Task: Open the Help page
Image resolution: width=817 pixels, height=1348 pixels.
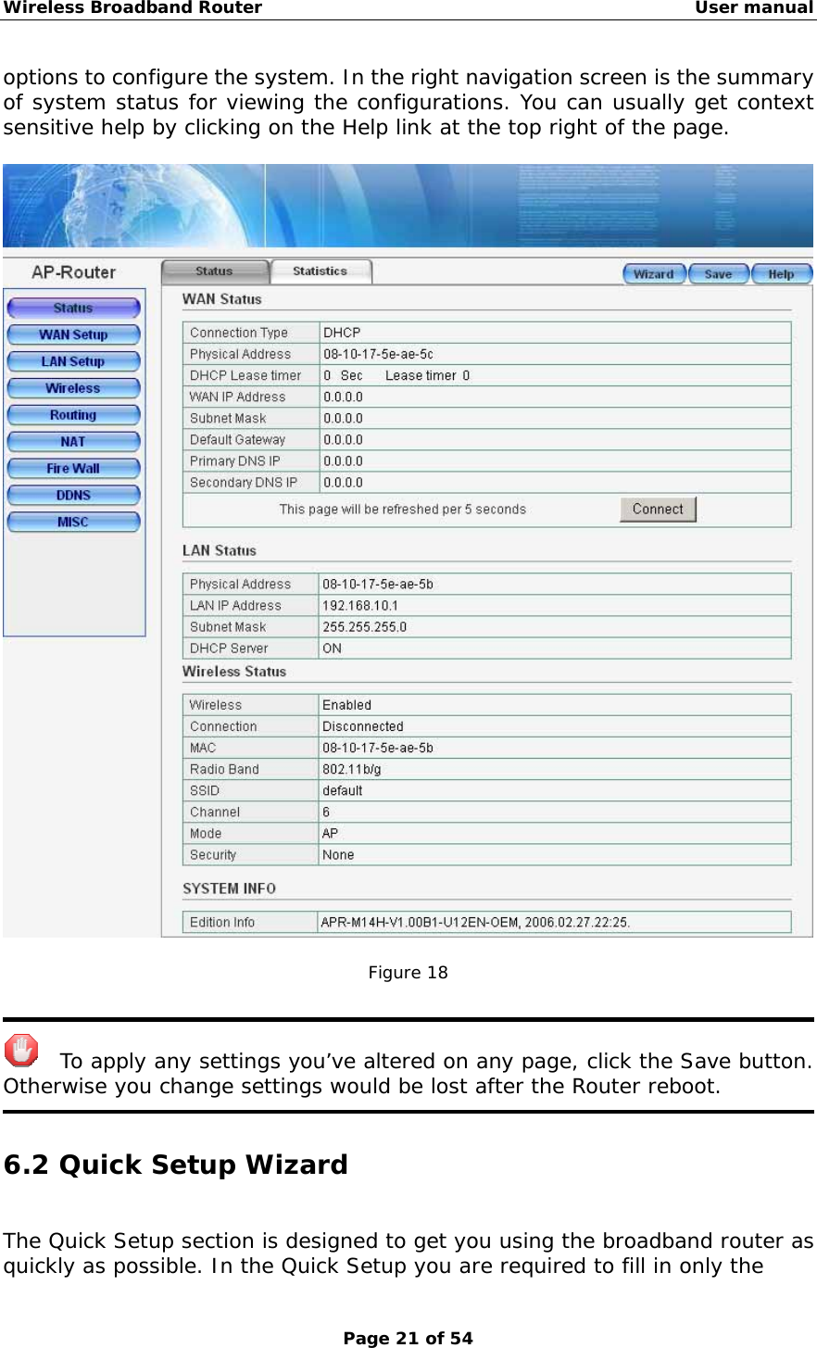Action: [x=781, y=273]
